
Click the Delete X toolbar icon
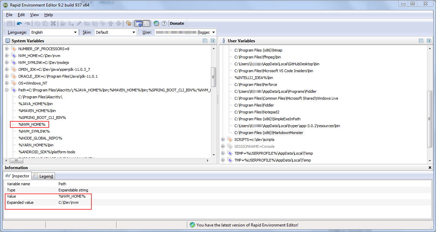tap(53, 23)
